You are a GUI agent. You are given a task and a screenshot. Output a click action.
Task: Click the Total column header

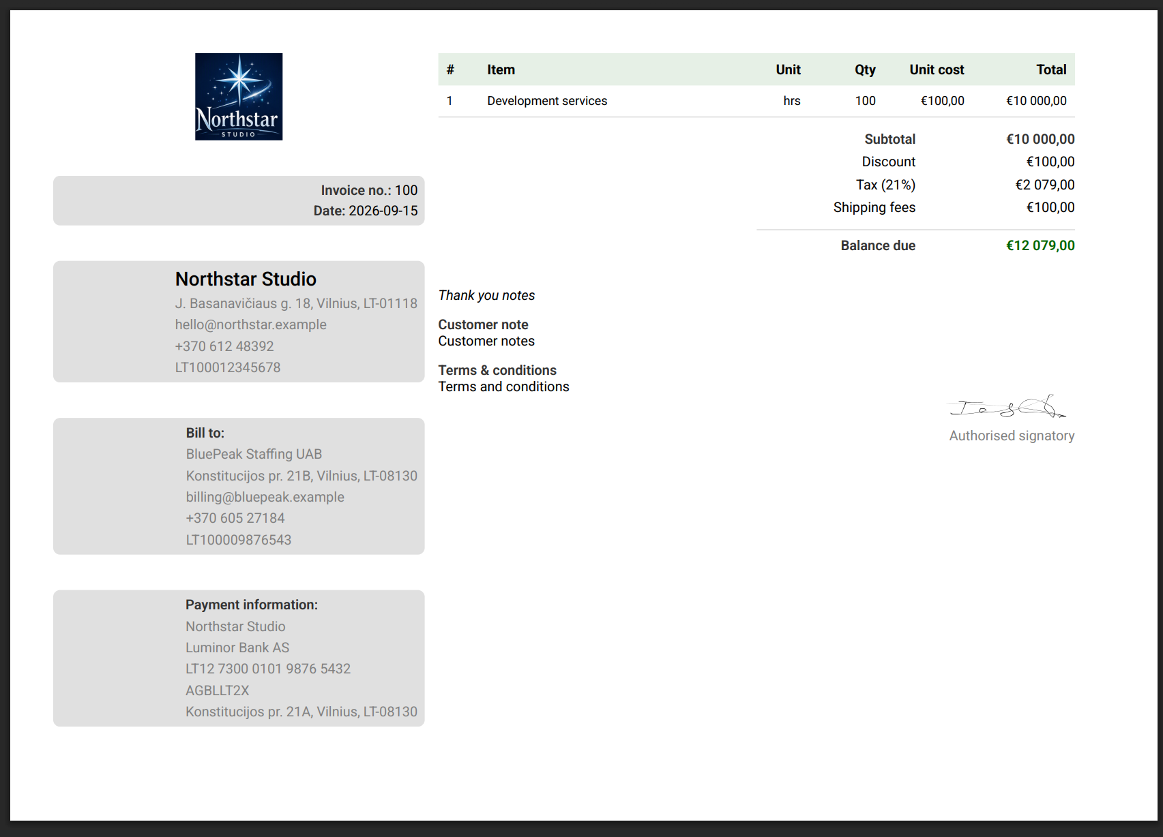pyautogui.click(x=1051, y=70)
